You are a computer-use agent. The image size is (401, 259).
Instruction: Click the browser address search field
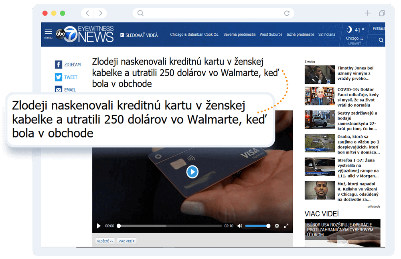click(213, 13)
